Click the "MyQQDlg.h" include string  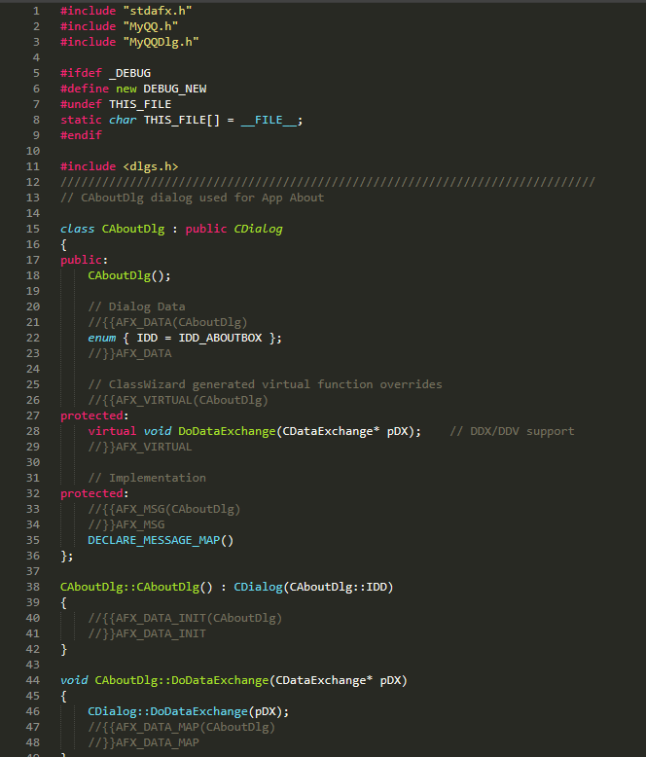[x=161, y=42]
